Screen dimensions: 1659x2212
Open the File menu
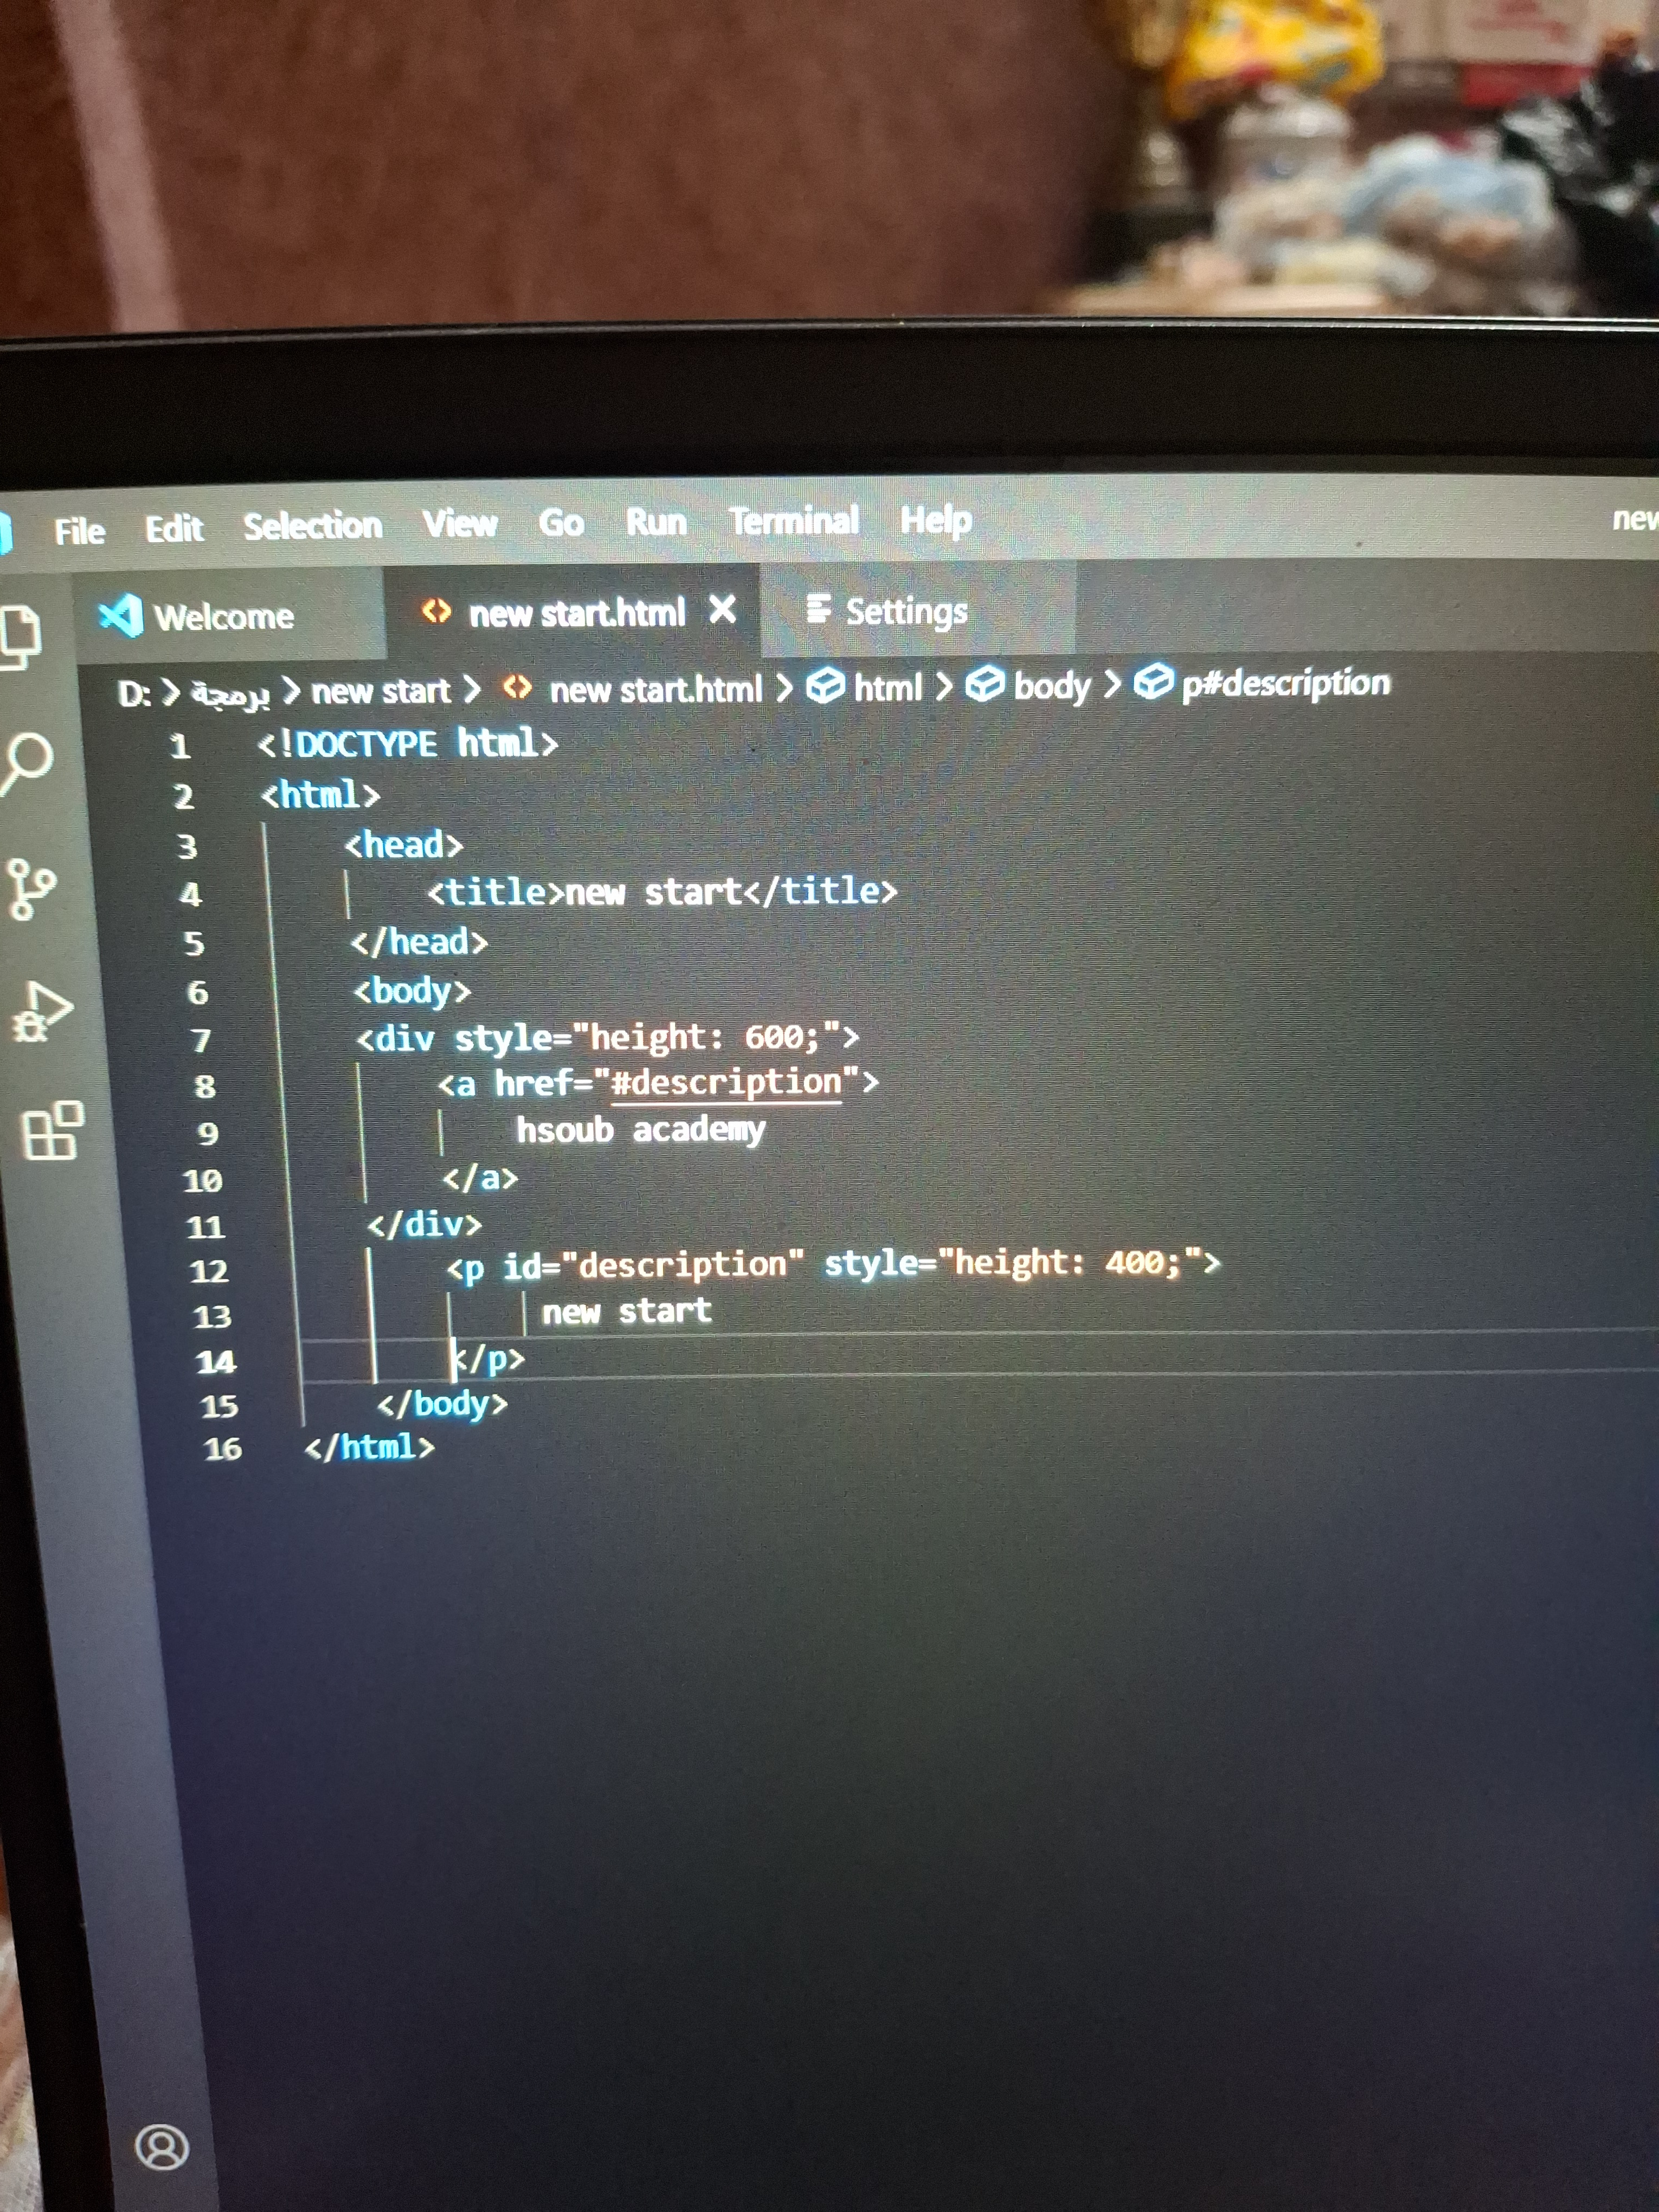[x=79, y=531]
